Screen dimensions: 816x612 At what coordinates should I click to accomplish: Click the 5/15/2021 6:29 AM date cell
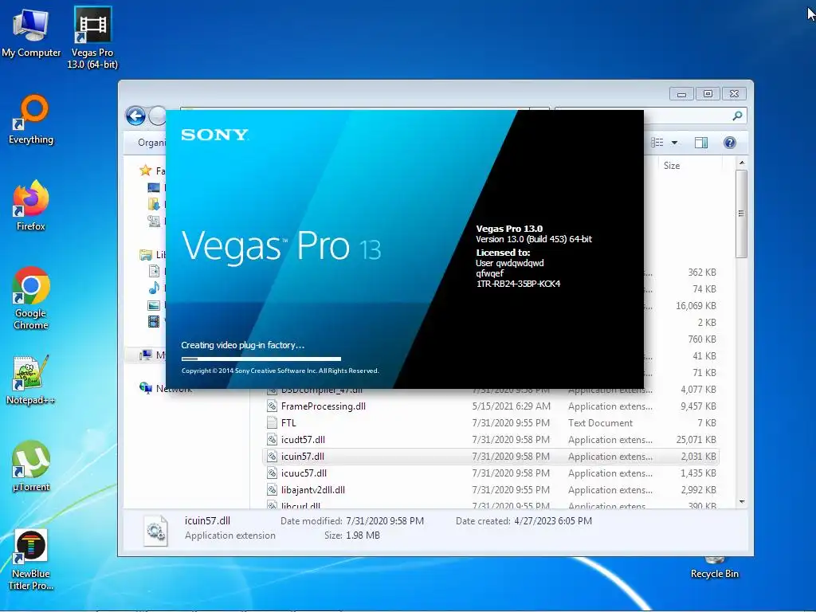point(511,406)
